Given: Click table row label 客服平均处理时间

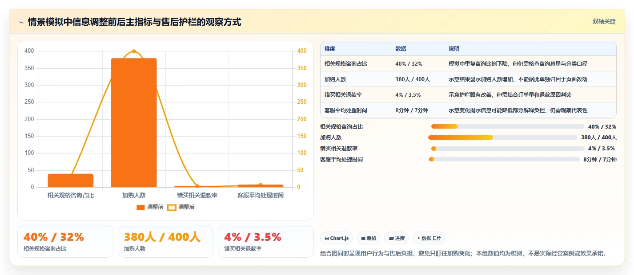Looking at the screenshot, I should pos(346,110).
